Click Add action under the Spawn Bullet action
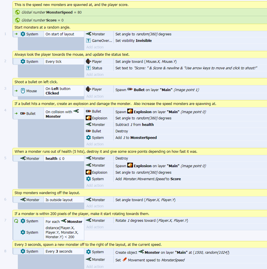This screenshot has height=269, width=267. (95, 96)
